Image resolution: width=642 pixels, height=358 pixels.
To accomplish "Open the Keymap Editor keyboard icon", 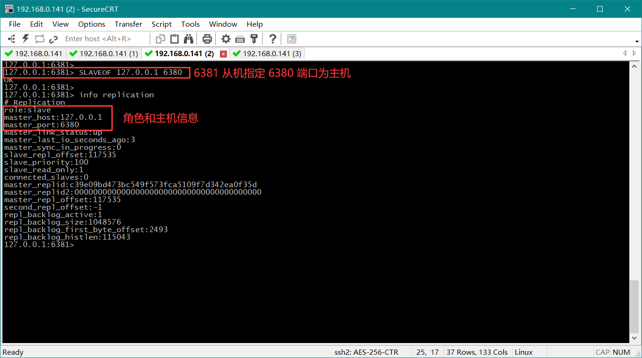I will pyautogui.click(x=240, y=39).
